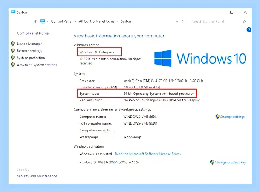
Task: Click the magnifier search icon
Action: coord(244,22)
